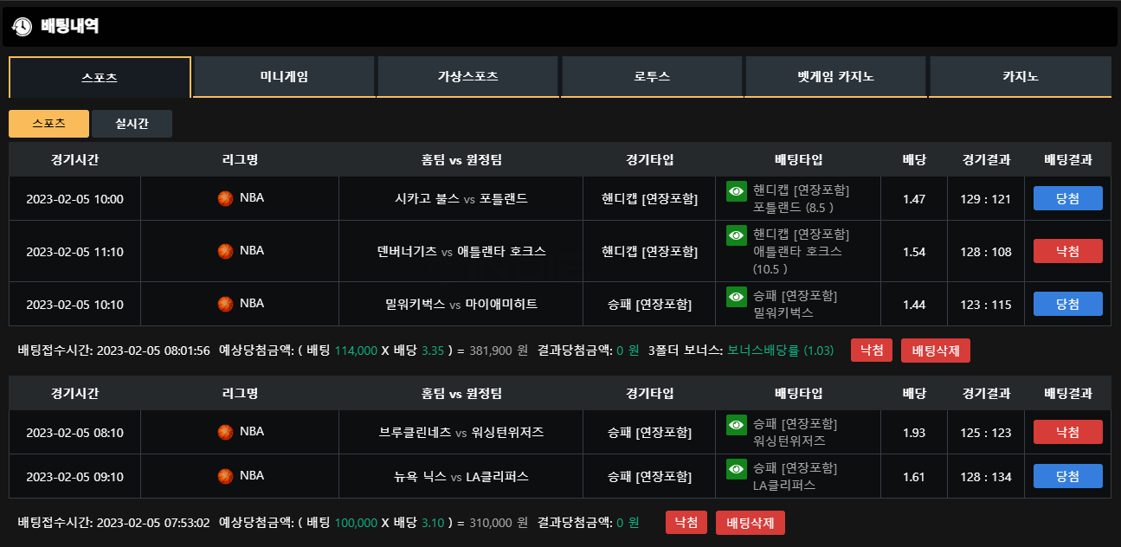Image resolution: width=1121 pixels, height=547 pixels.
Task: Open the 가상스포츠 tab
Action: click(467, 77)
